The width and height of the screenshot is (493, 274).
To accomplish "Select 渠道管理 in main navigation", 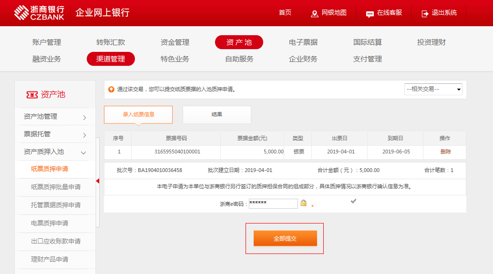I will 111,59.
